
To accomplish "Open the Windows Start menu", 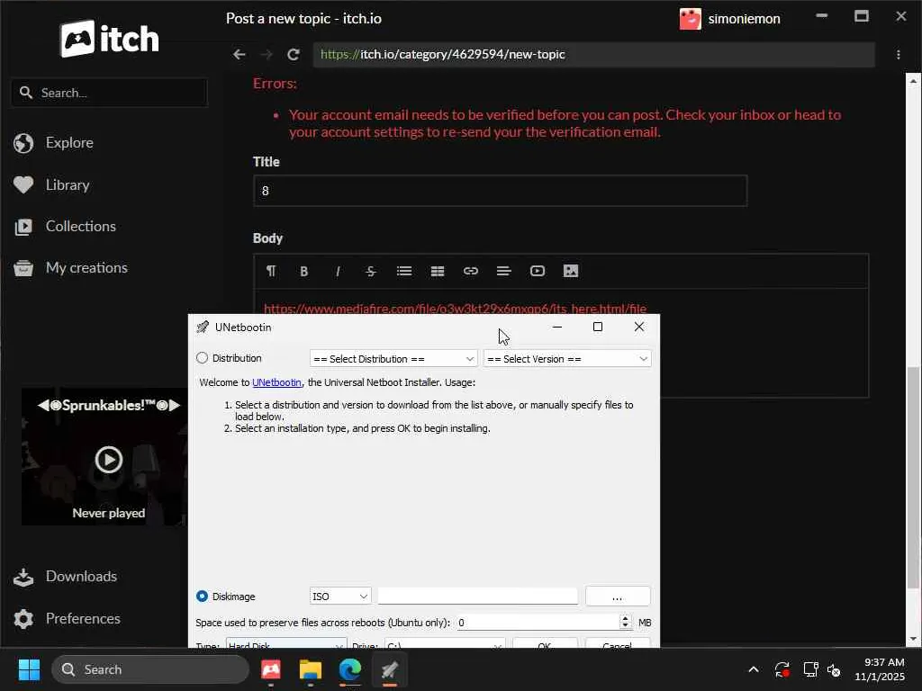I will tap(29, 669).
